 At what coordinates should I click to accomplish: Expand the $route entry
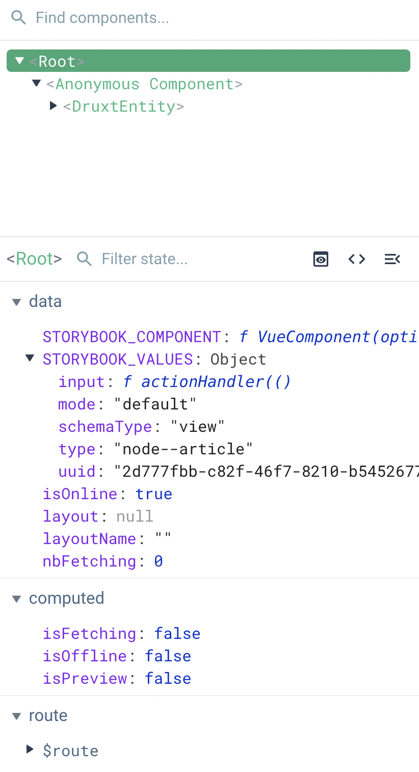[29, 750]
